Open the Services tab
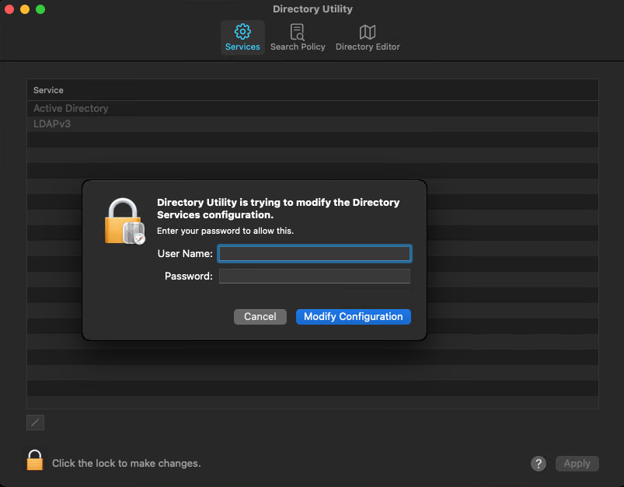The image size is (624, 487). pos(242,37)
